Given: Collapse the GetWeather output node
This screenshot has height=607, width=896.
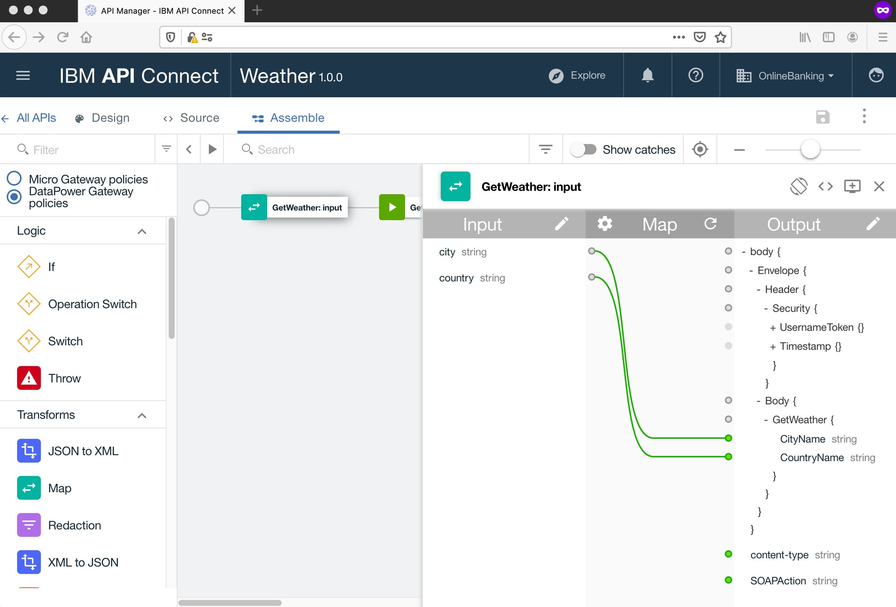Looking at the screenshot, I should [766, 420].
